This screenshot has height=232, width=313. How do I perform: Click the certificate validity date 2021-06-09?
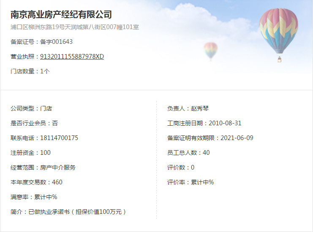237,138
